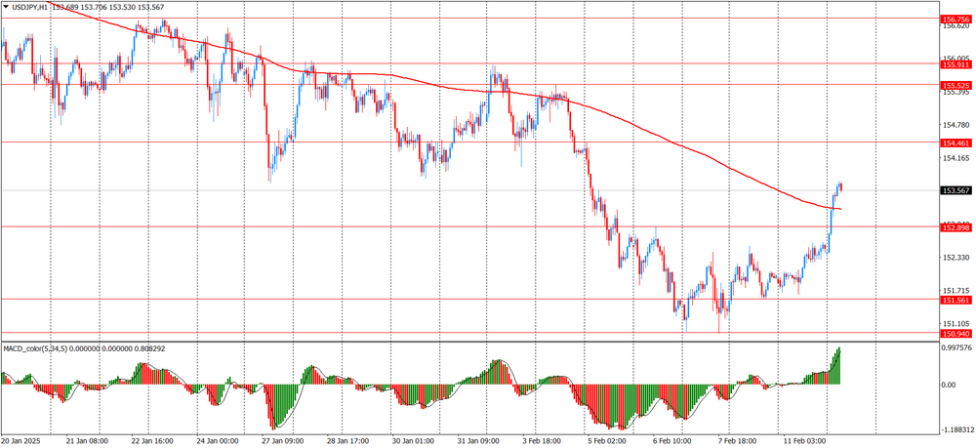
Task: Click the 31 Jan 09:00 time label
Action: point(478,441)
